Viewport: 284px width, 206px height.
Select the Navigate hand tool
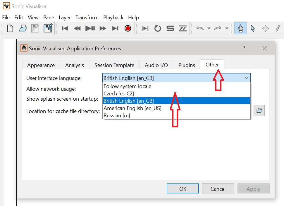coord(240,28)
